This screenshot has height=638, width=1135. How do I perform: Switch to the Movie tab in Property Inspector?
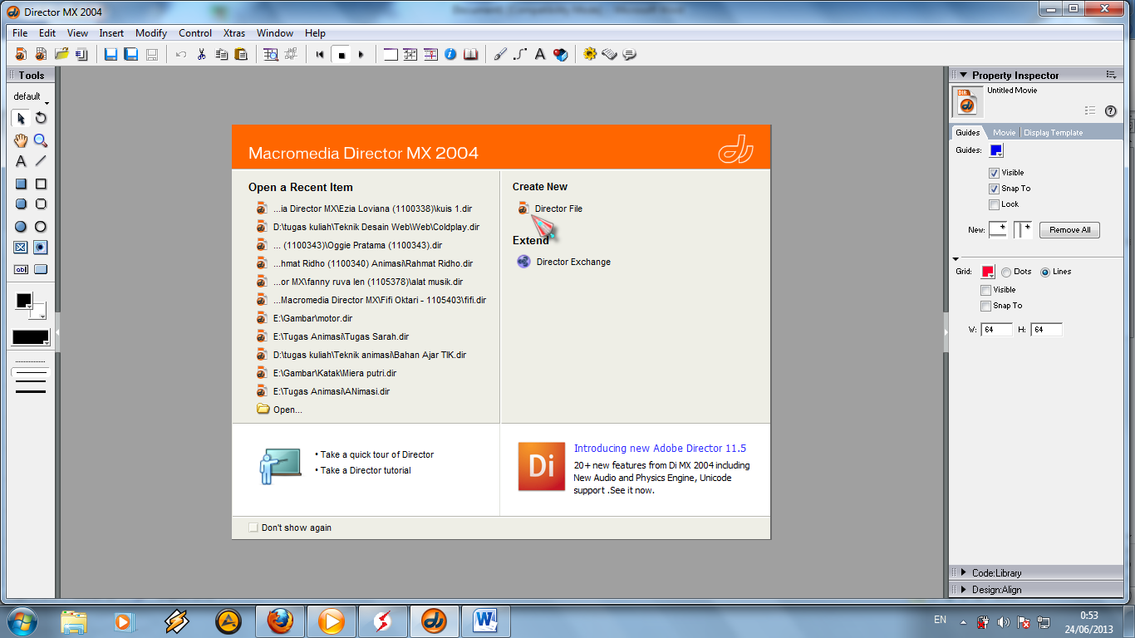point(1005,132)
